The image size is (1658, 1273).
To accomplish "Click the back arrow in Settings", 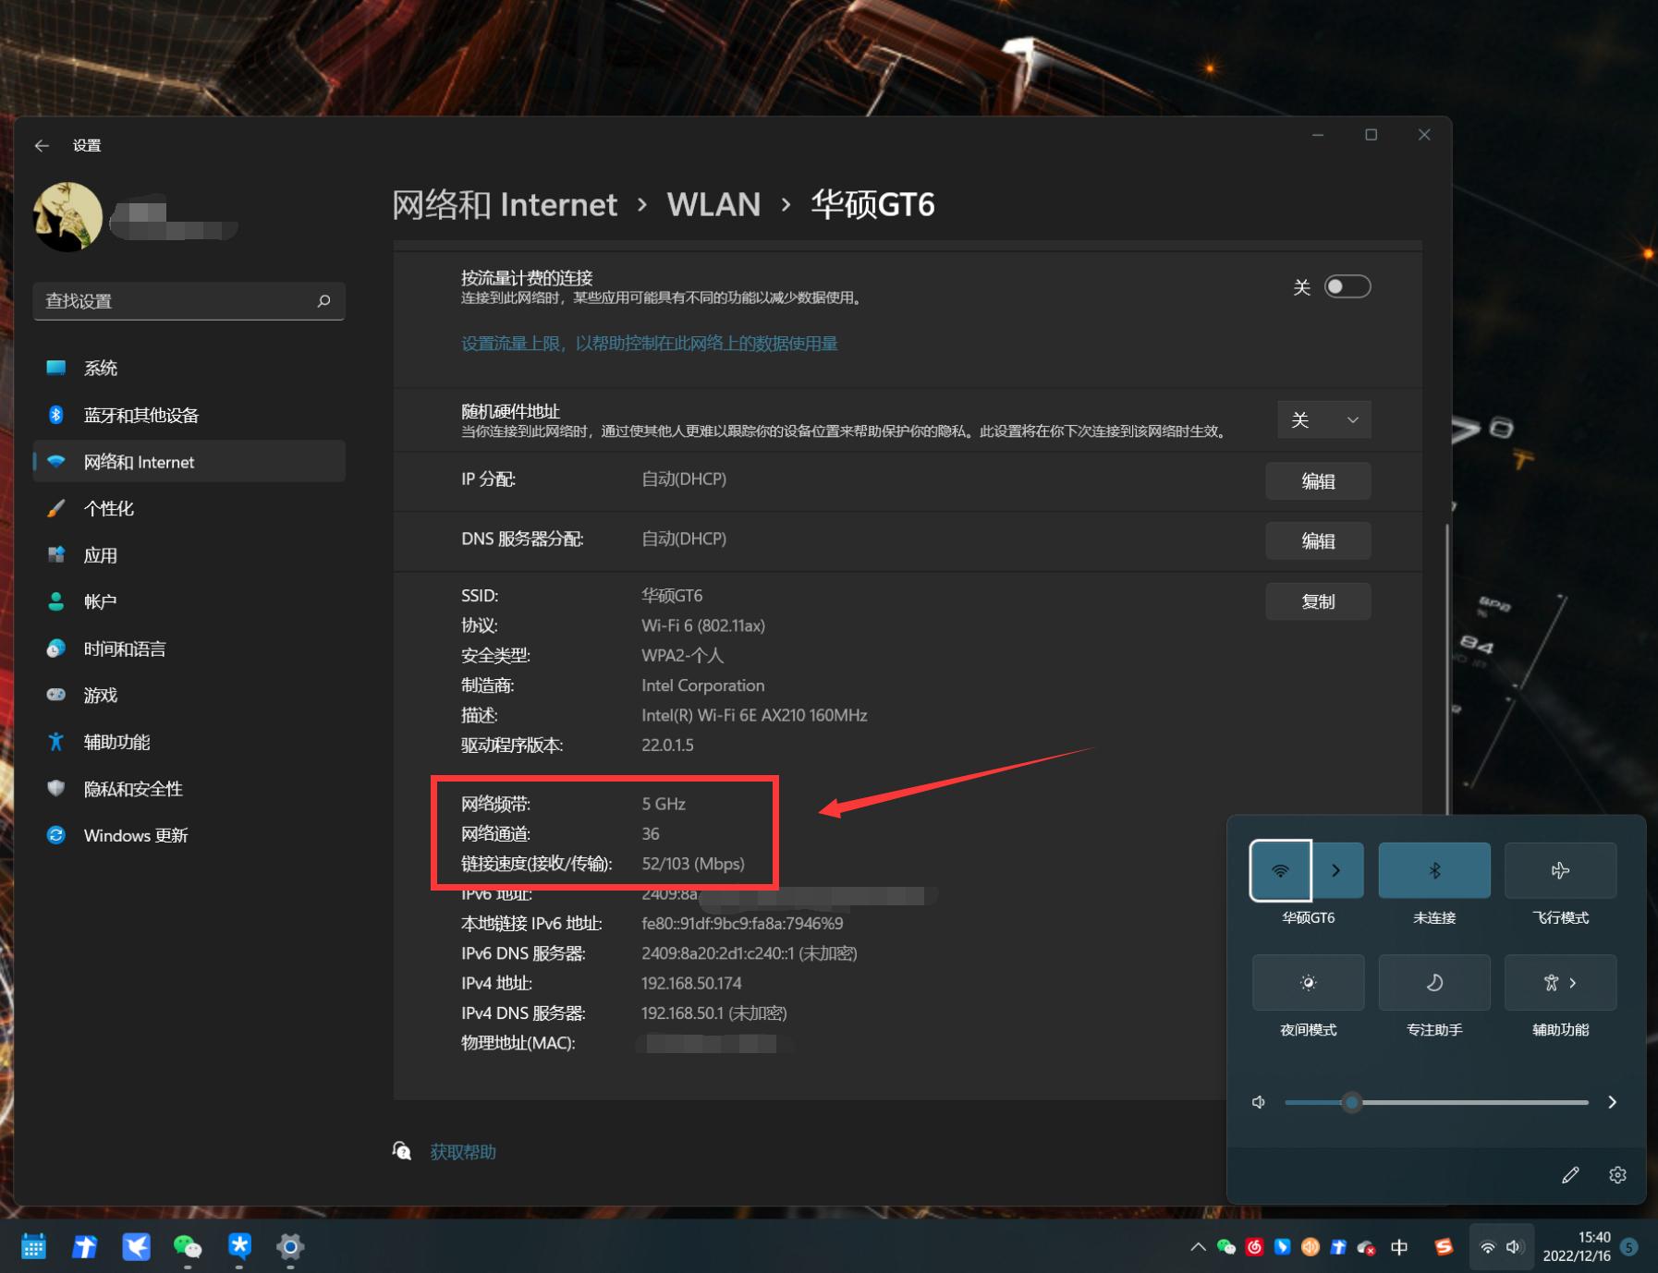I will pyautogui.click(x=42, y=146).
